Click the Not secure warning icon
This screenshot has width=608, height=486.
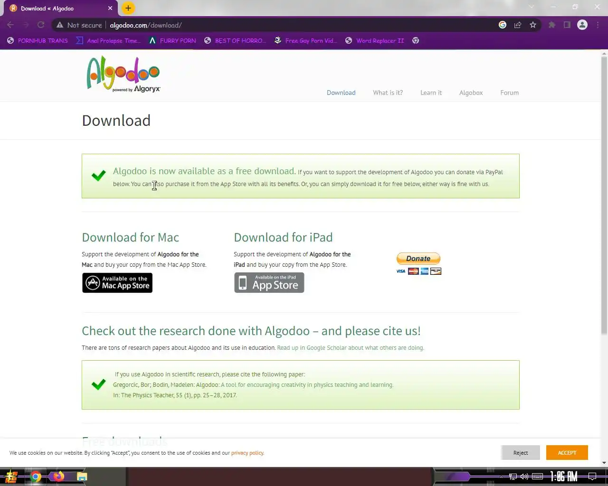[60, 25]
